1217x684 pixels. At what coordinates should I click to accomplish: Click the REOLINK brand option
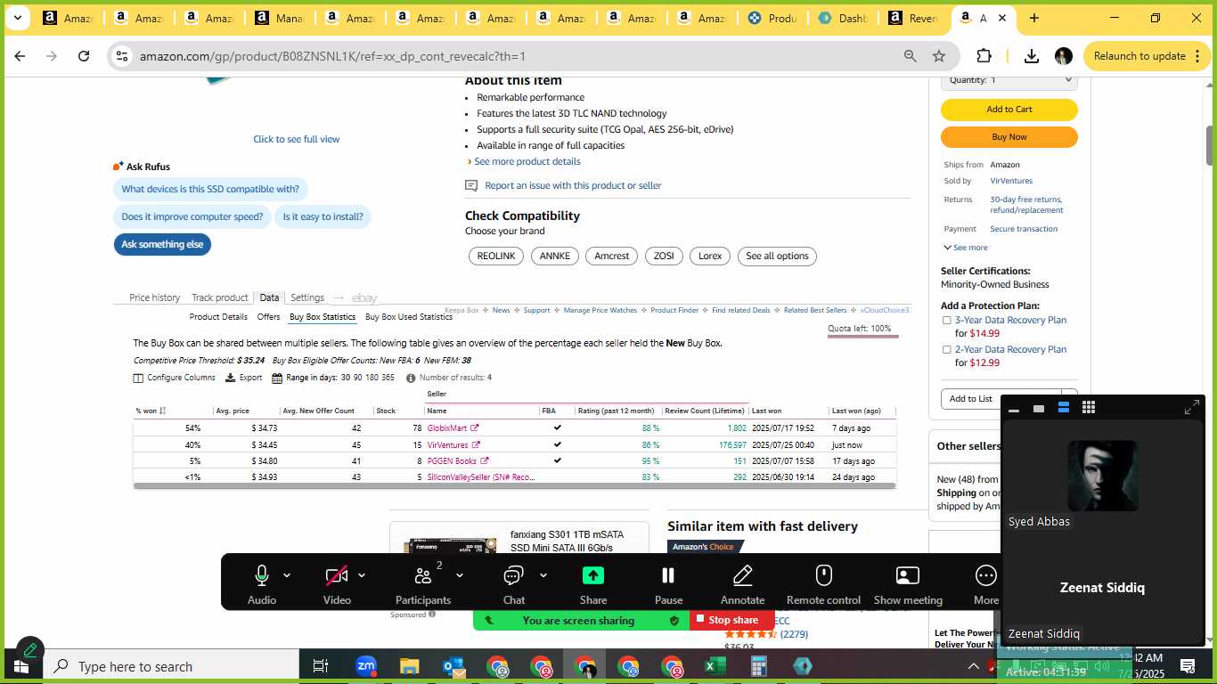point(496,256)
